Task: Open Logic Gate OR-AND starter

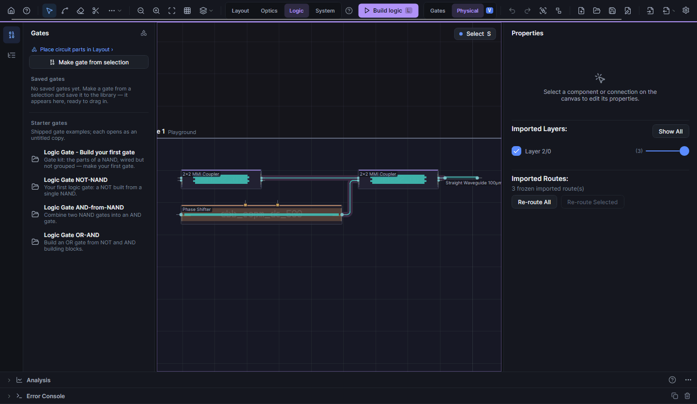Action: click(x=89, y=241)
